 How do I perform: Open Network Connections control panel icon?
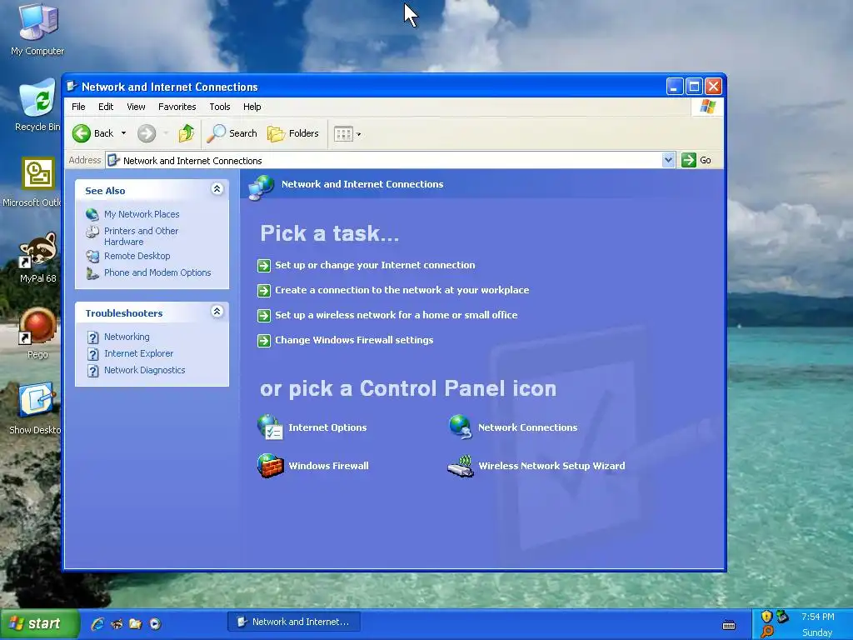[x=461, y=427]
